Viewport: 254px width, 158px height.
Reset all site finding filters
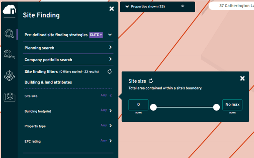tap(110, 72)
